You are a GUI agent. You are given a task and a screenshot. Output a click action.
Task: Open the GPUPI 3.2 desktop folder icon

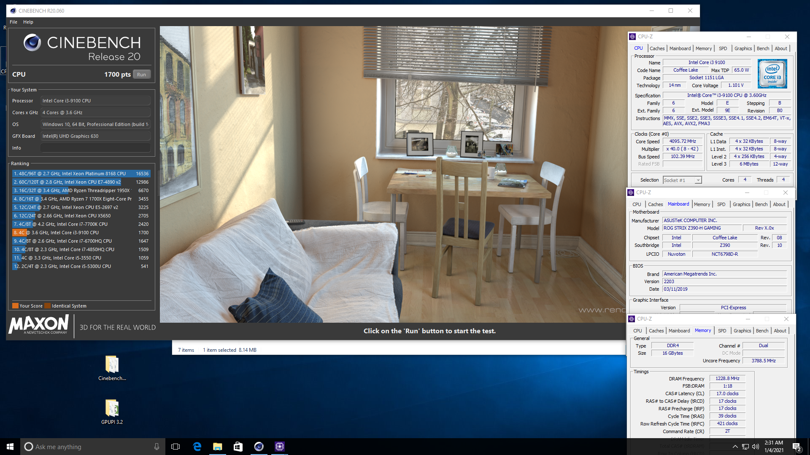click(x=112, y=412)
